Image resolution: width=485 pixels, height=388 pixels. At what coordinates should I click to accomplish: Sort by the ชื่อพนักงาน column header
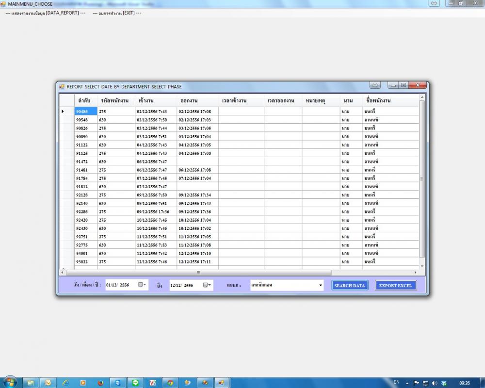click(391, 100)
